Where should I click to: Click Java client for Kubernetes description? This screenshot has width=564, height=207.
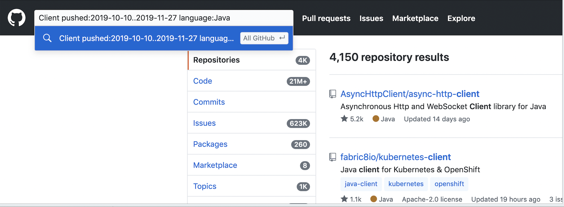410,170
